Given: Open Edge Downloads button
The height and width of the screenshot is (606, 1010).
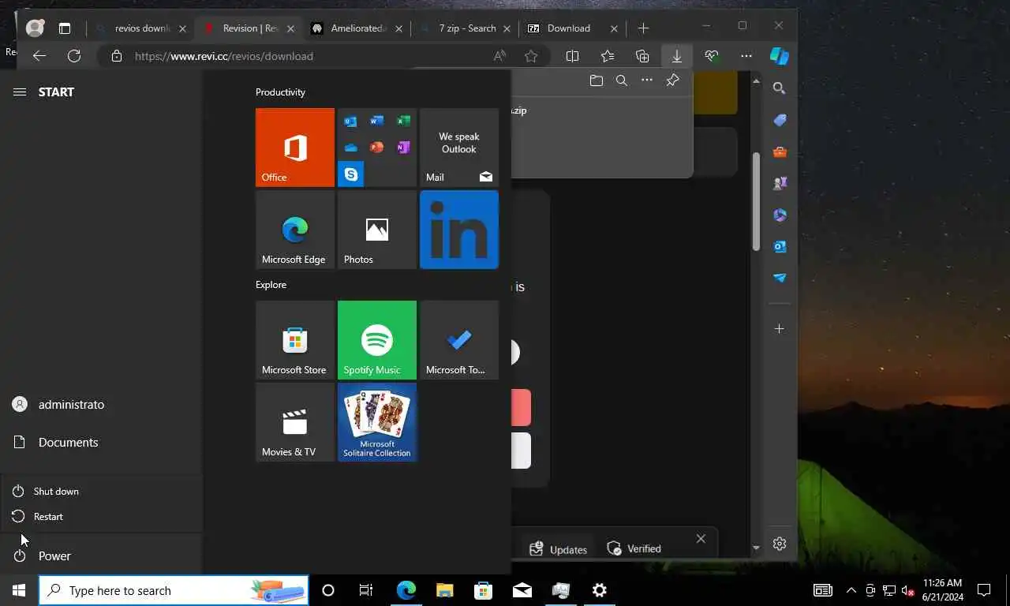Looking at the screenshot, I should [677, 56].
